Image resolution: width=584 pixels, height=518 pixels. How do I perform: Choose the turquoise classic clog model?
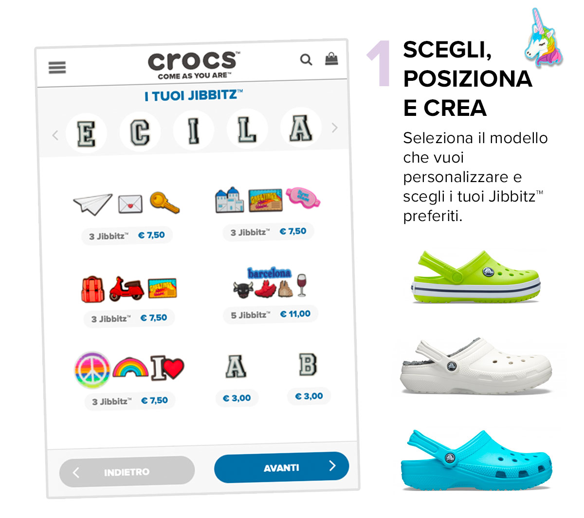pos(477,460)
